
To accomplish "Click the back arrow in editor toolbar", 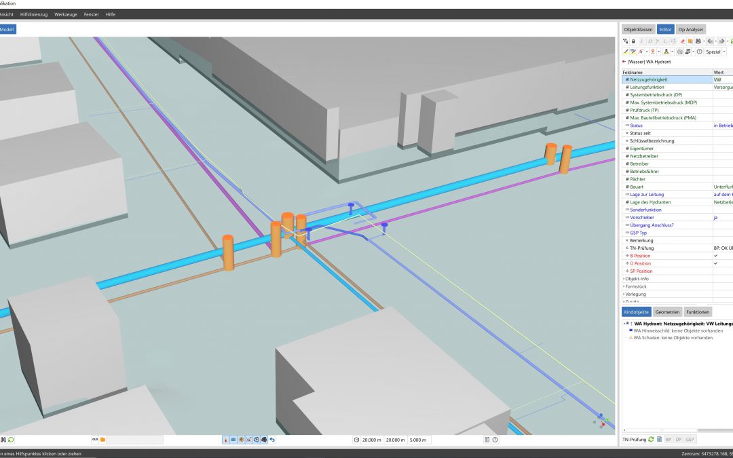I will coord(710,41).
